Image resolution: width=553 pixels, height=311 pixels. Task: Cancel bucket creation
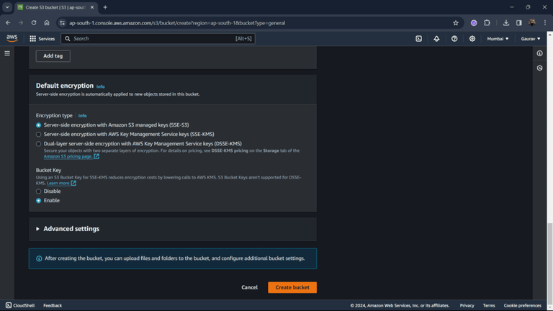(x=249, y=287)
